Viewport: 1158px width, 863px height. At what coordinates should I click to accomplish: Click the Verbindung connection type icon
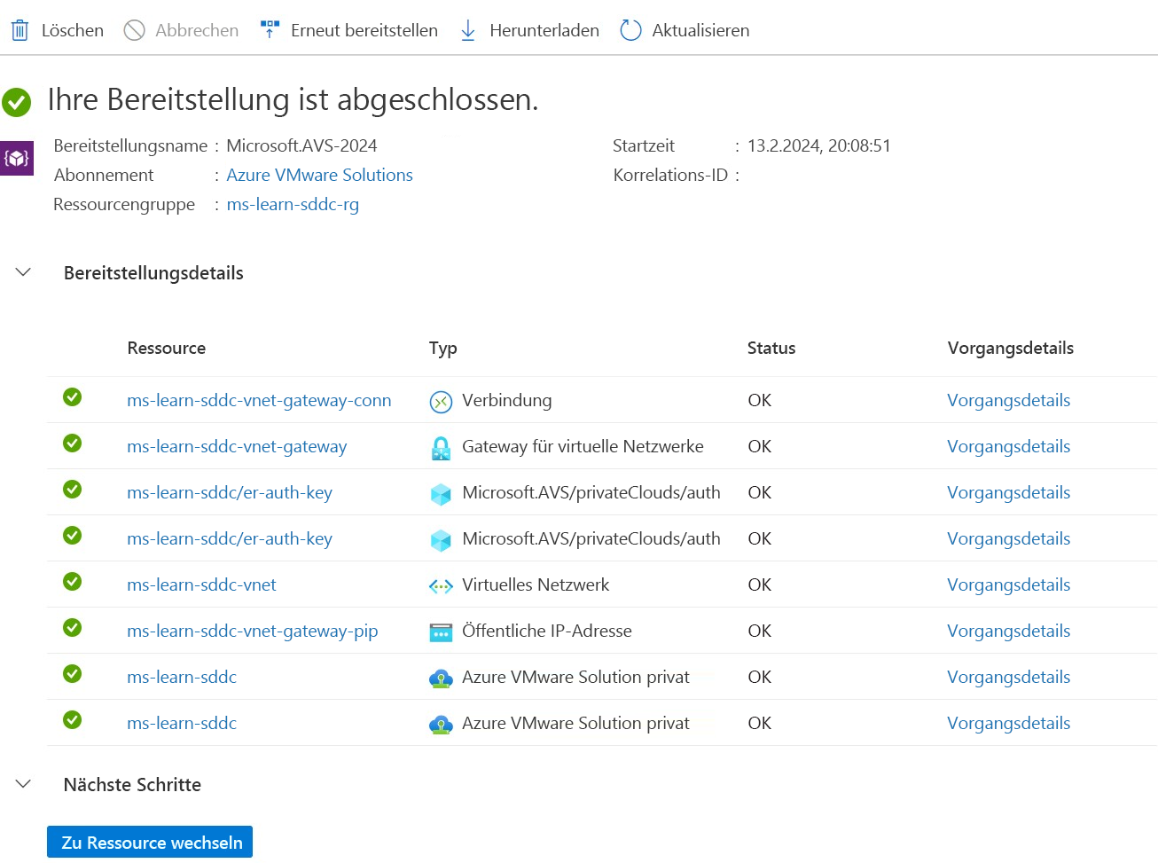[442, 400]
